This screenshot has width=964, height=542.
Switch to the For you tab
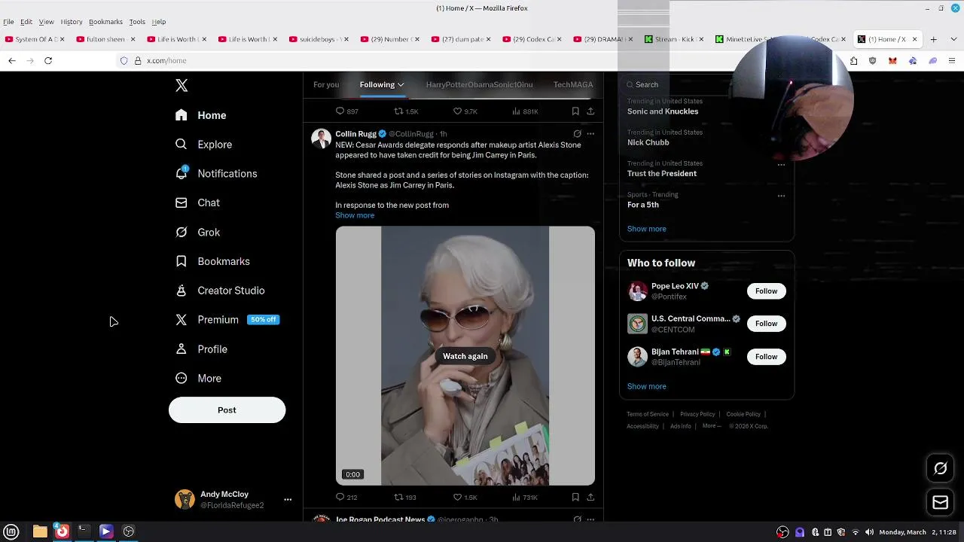click(x=326, y=84)
